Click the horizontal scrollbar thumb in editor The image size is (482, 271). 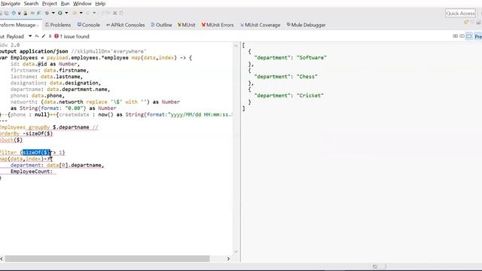107,259
